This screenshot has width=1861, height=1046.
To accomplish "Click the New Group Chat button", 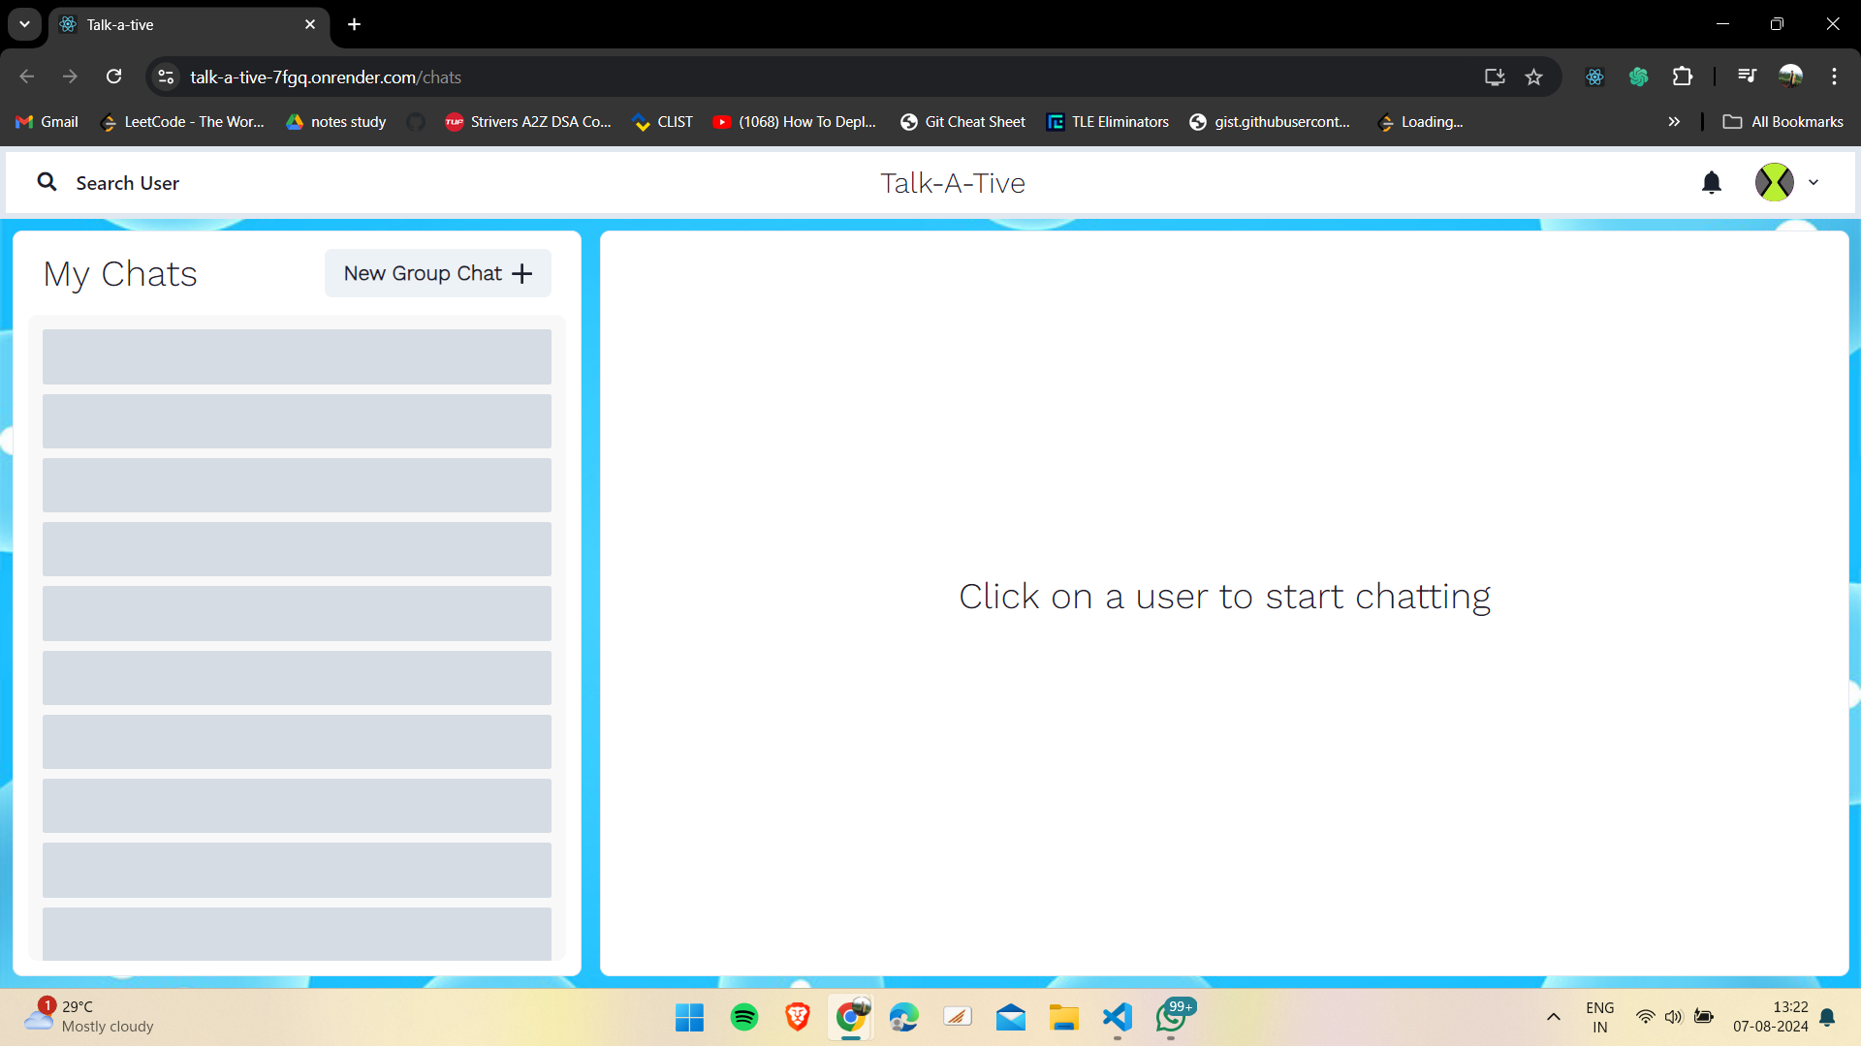I will pos(437,273).
